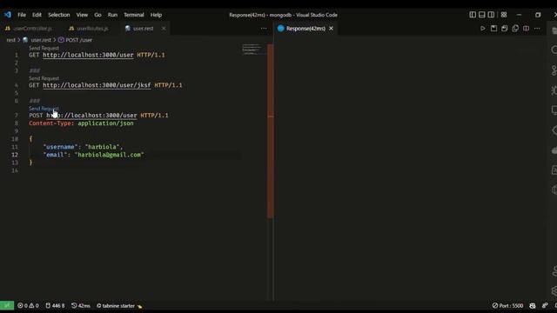Select the user.rest tab

point(143,29)
